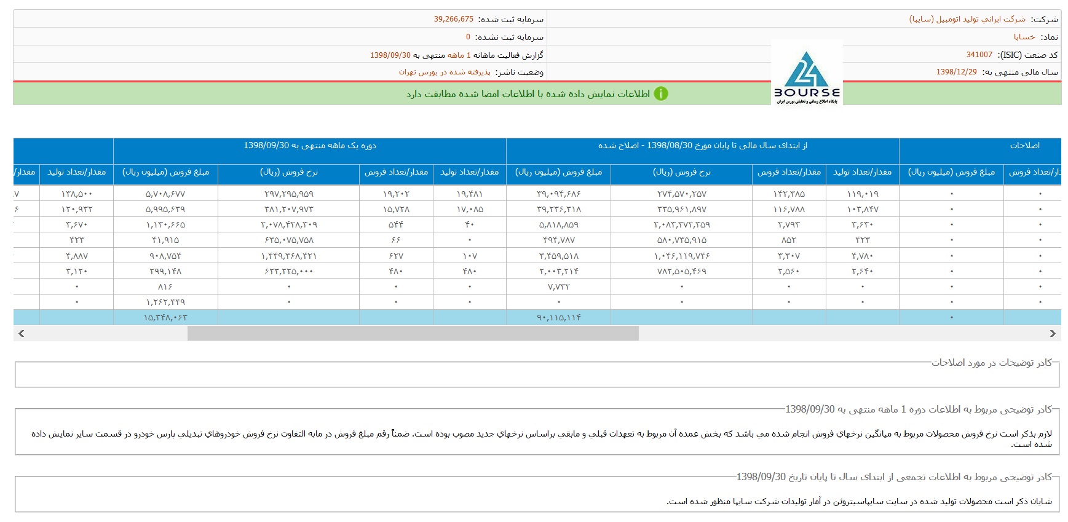Viewport: 1068px width, 522px height.
Task: Click cell ۱۷,۰۸۵
Action: (x=470, y=209)
